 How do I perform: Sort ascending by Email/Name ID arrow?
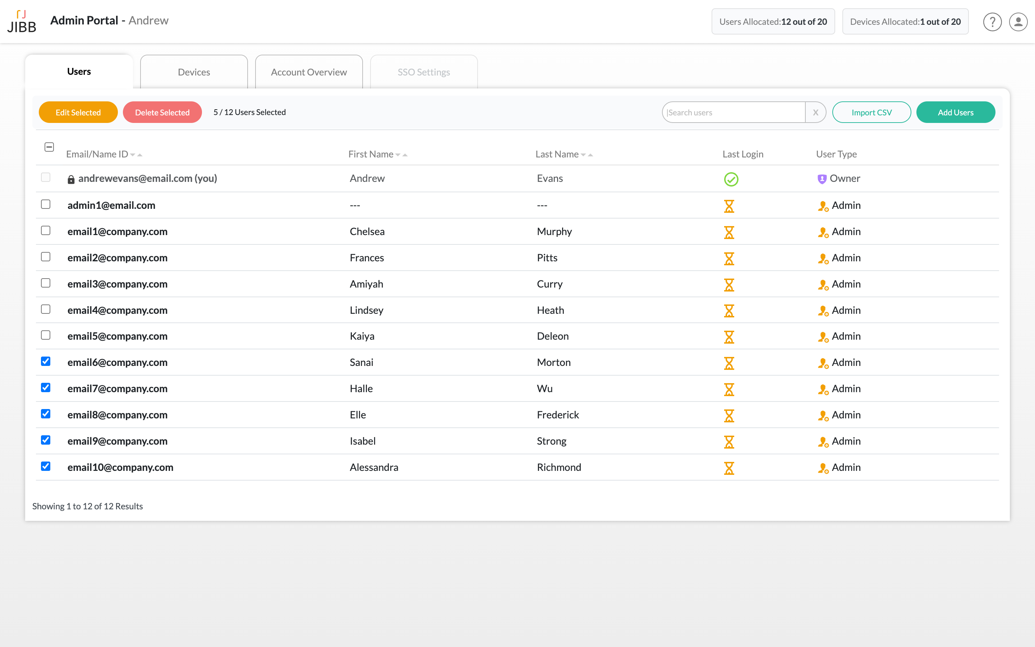140,155
